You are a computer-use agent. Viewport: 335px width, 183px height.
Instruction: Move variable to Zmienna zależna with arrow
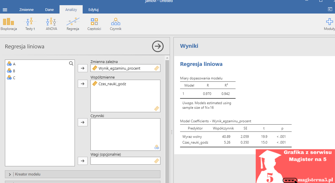point(83,68)
